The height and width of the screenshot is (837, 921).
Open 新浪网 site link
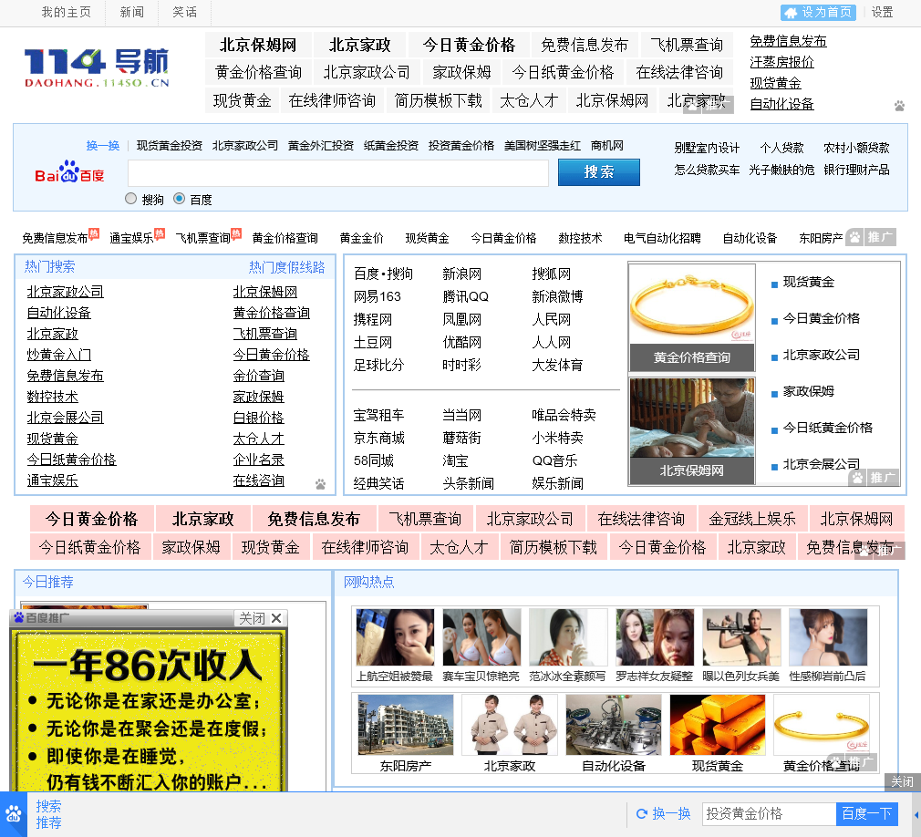pyautogui.click(x=461, y=274)
